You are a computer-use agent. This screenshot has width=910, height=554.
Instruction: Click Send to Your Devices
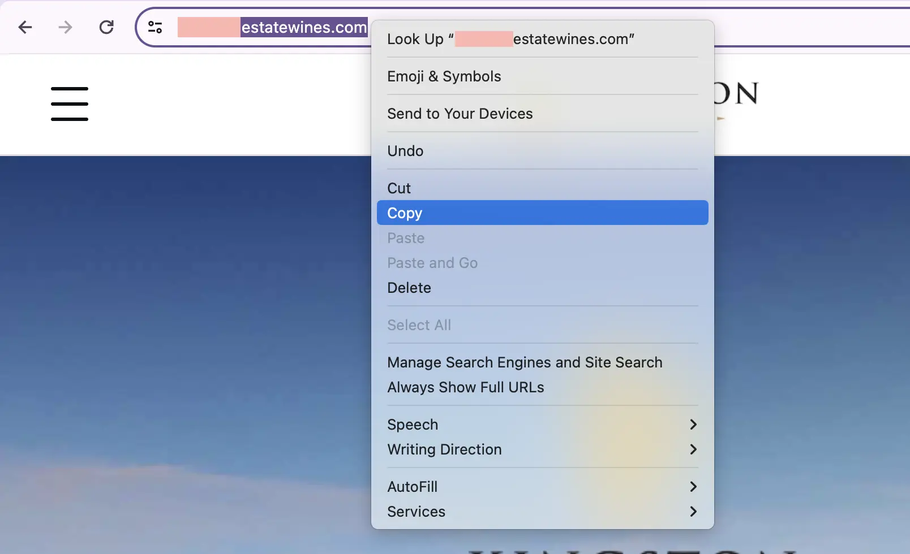point(460,114)
